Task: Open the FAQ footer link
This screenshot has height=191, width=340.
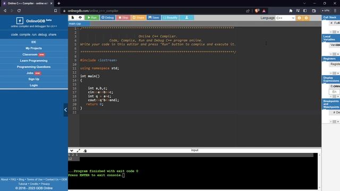Action: [13, 179]
